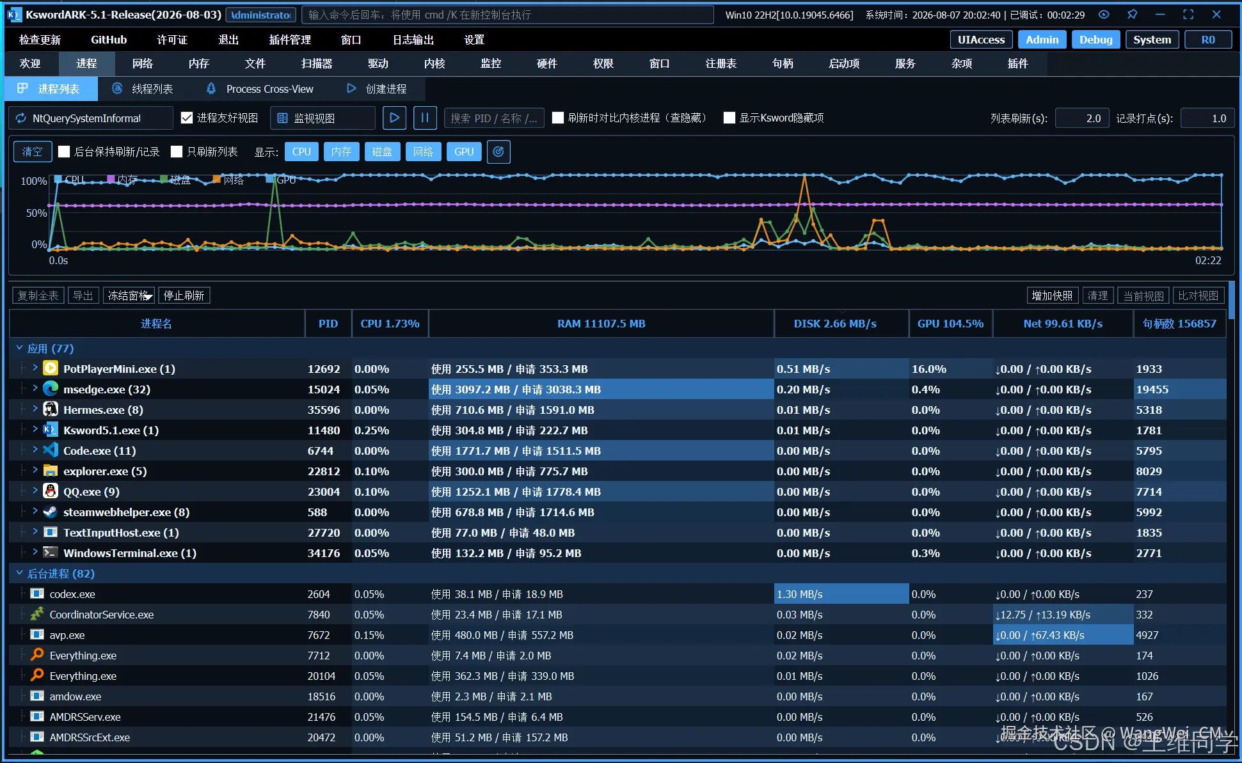Switch to the 网络 main tab

tap(143, 63)
